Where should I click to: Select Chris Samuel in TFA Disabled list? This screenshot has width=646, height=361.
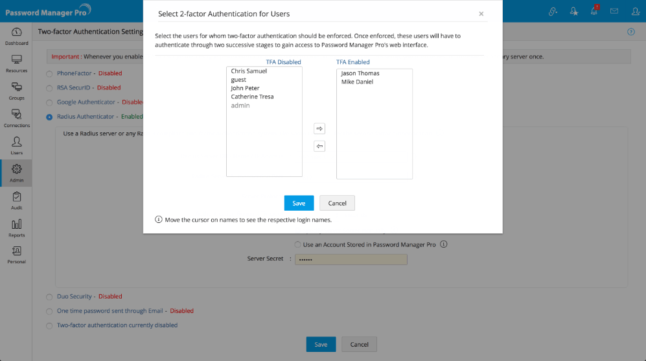[249, 71]
